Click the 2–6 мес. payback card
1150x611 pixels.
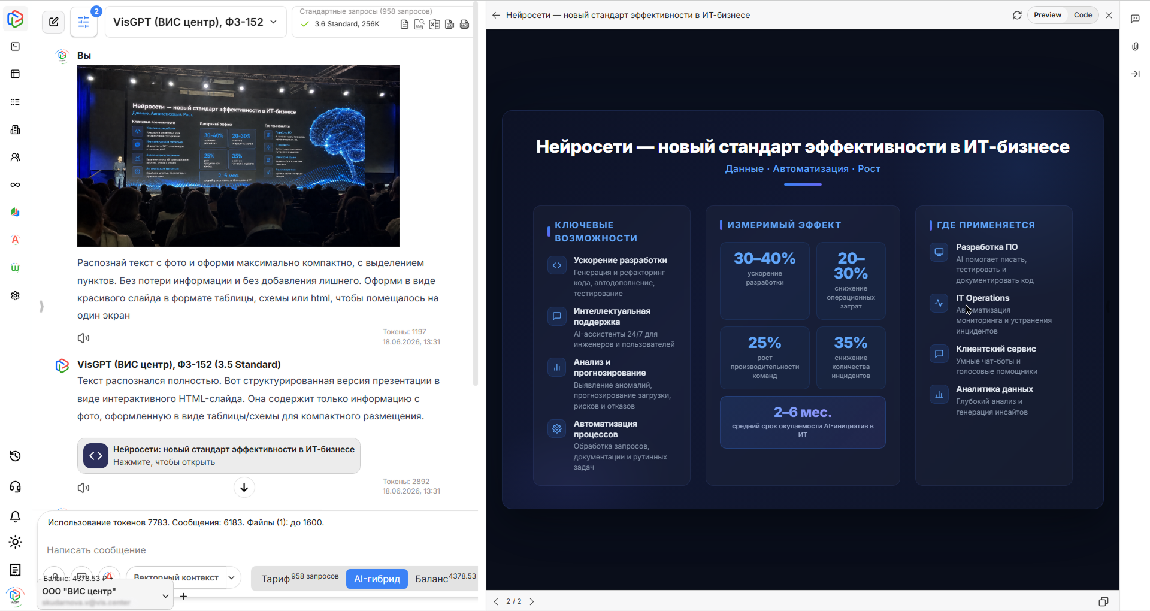(803, 422)
